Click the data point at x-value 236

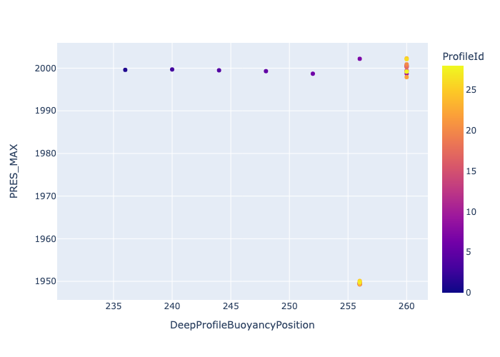point(125,70)
